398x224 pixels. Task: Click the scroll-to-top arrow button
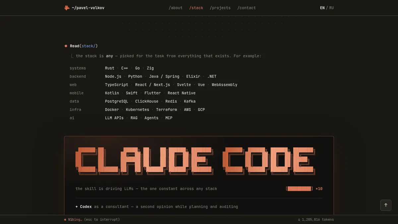coord(386,205)
